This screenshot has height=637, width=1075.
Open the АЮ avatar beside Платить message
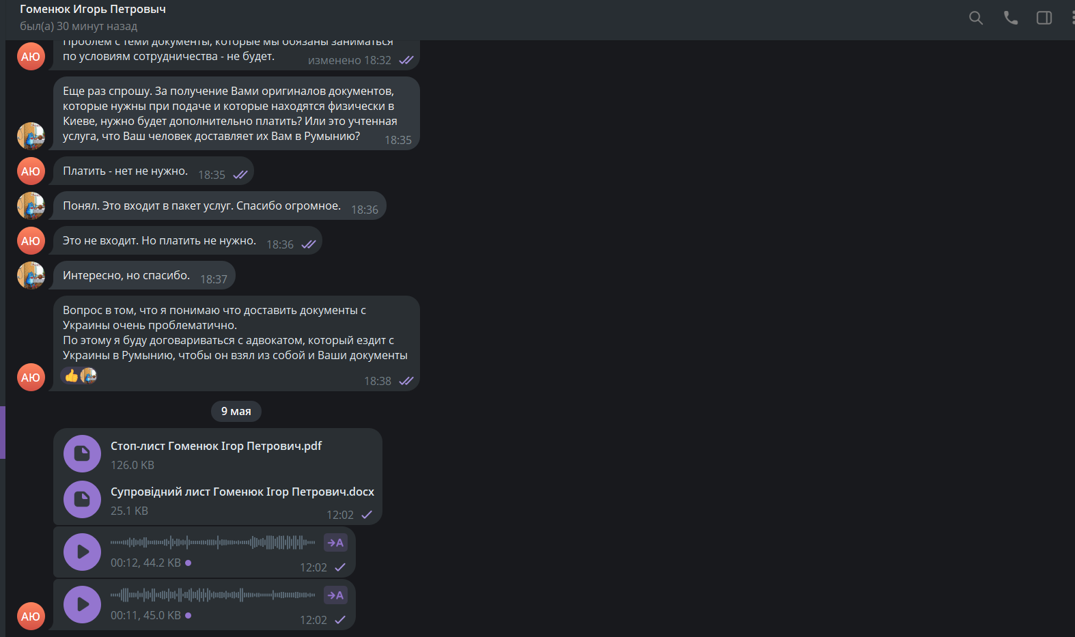tap(31, 171)
